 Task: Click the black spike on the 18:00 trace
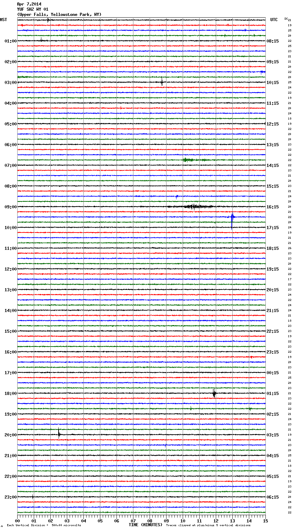point(214,393)
